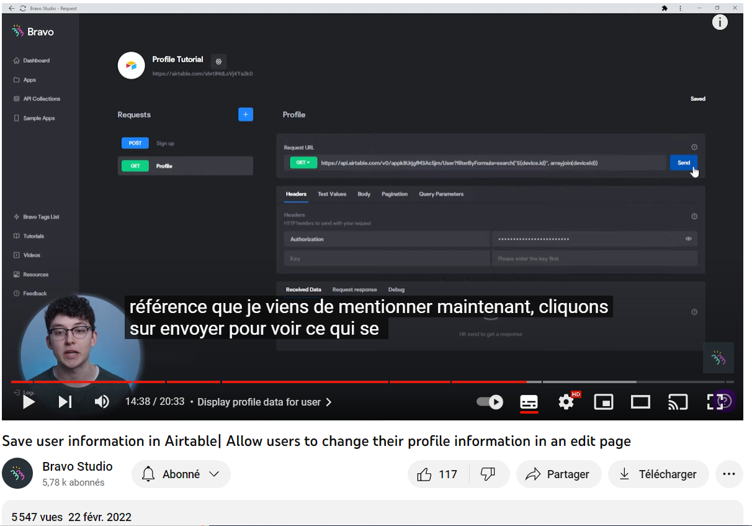Open the Bravo Studio channel avatar
This screenshot has width=752, height=526.
(17, 474)
